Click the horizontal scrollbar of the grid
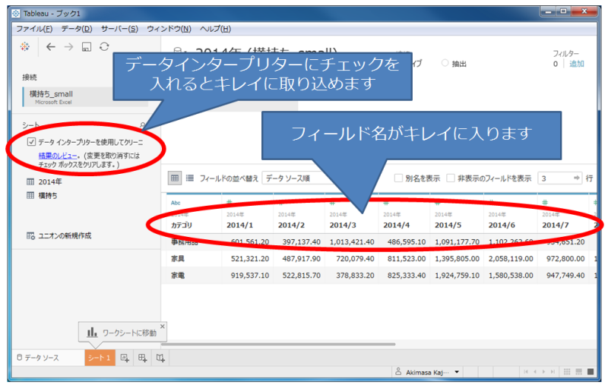 (278, 344)
